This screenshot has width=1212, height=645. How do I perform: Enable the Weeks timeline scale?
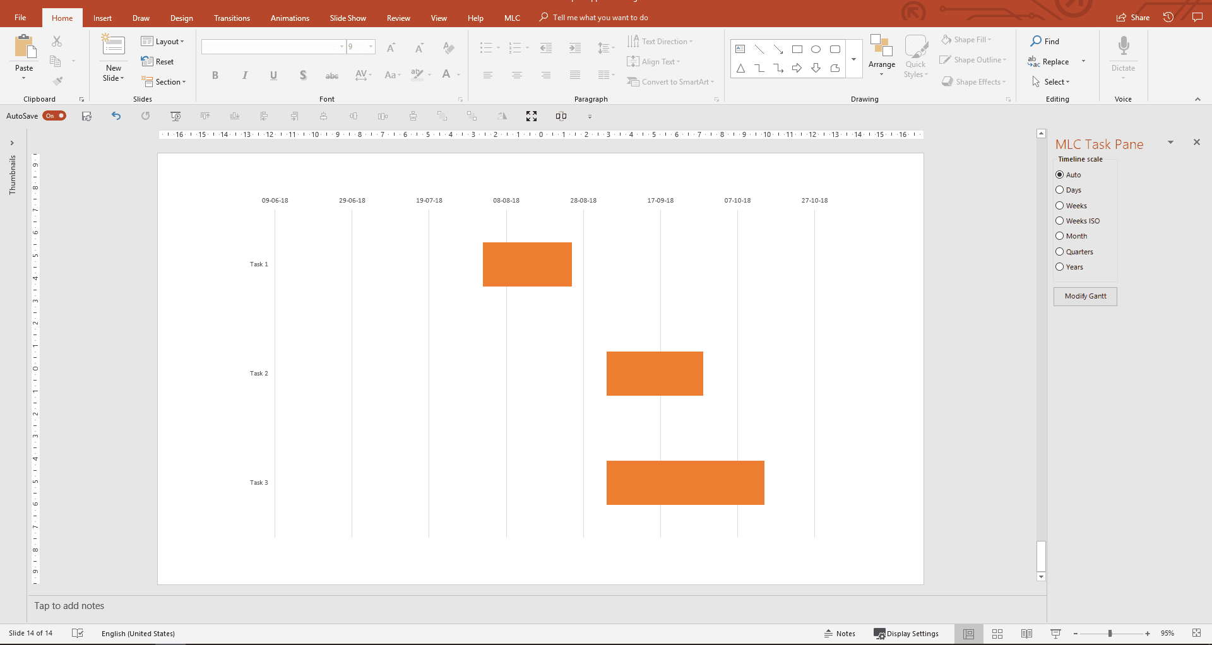pyautogui.click(x=1059, y=205)
